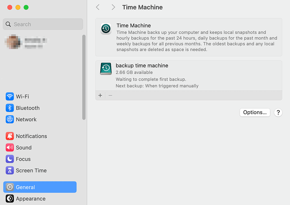The width and height of the screenshot is (290, 205).
Task: Open the Sound speaker icon
Action: 10,148
